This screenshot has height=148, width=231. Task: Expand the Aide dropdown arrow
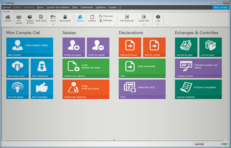158,24
